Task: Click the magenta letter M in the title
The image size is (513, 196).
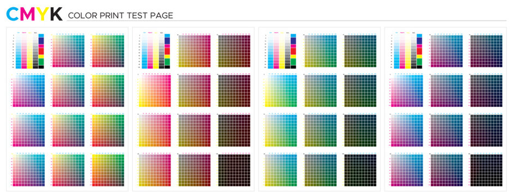Action: click(28, 14)
